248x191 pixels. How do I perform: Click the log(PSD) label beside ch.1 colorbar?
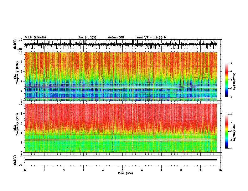(x=235, y=81)
